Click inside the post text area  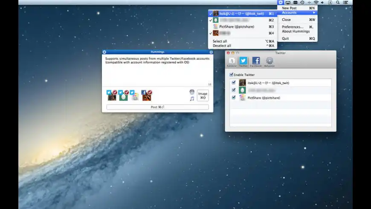[158, 70]
